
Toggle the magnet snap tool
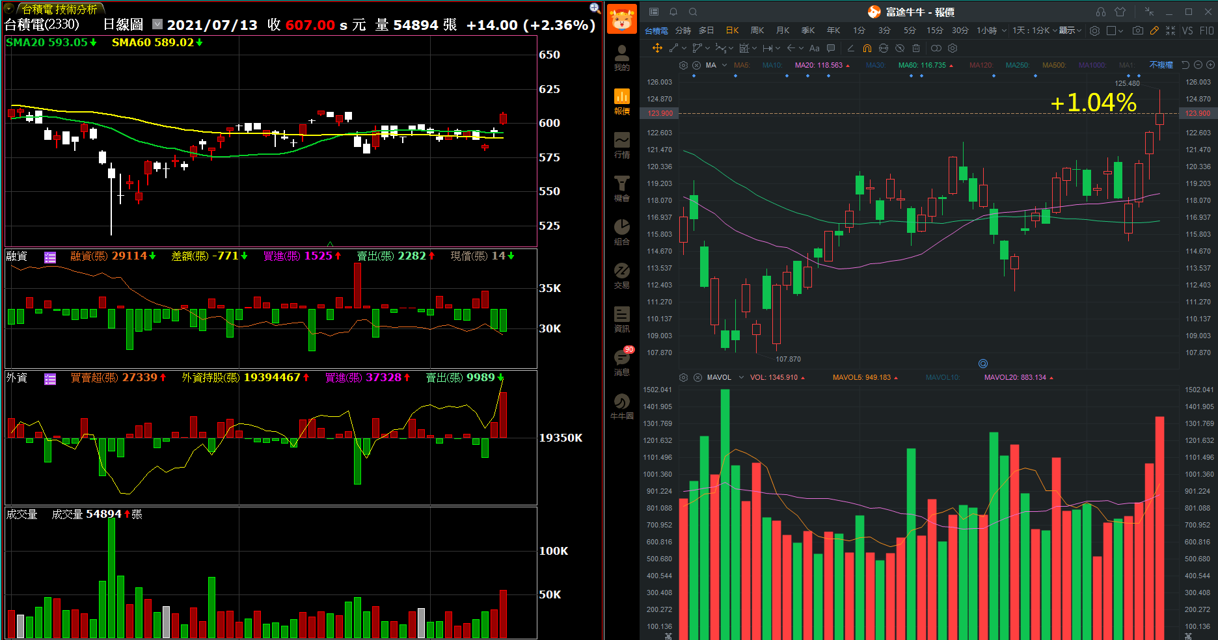click(x=867, y=48)
